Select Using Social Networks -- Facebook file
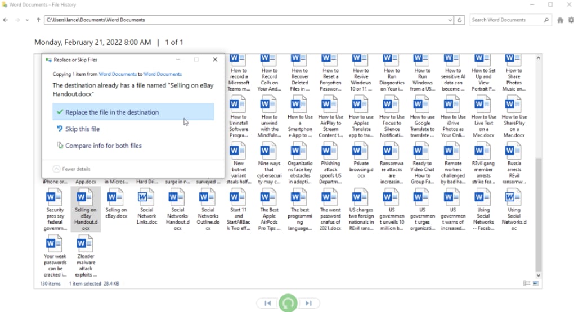Image resolution: width=574 pixels, height=312 pixels. (483, 210)
